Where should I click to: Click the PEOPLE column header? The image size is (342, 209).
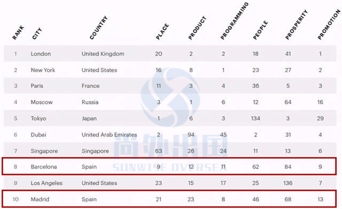260,30
